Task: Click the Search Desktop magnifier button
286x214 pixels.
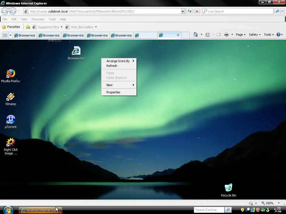Action: pyautogui.click(x=228, y=210)
